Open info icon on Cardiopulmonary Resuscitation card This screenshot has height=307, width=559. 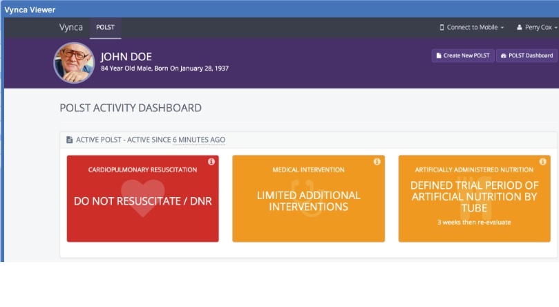(x=211, y=162)
